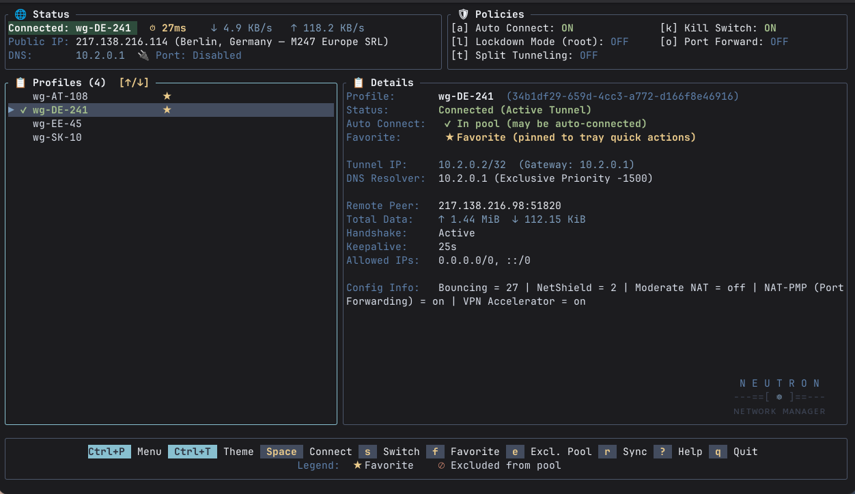Click the checkmark icon on wg-DE-241 row
Image resolution: width=855 pixels, height=494 pixels.
[x=24, y=110]
